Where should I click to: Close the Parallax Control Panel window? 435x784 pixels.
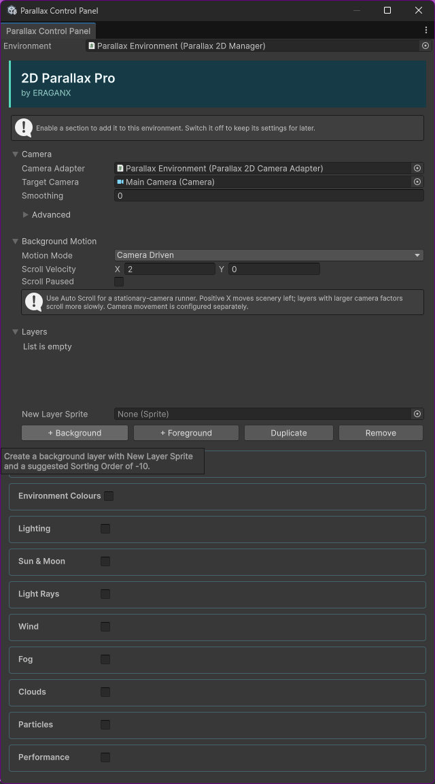click(419, 10)
